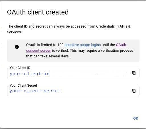
Task: Open the consent screen link
Action: pyautogui.click(x=39, y=51)
